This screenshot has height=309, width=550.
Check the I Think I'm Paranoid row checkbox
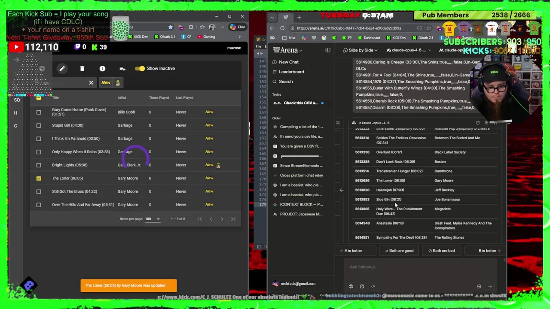[x=39, y=139]
